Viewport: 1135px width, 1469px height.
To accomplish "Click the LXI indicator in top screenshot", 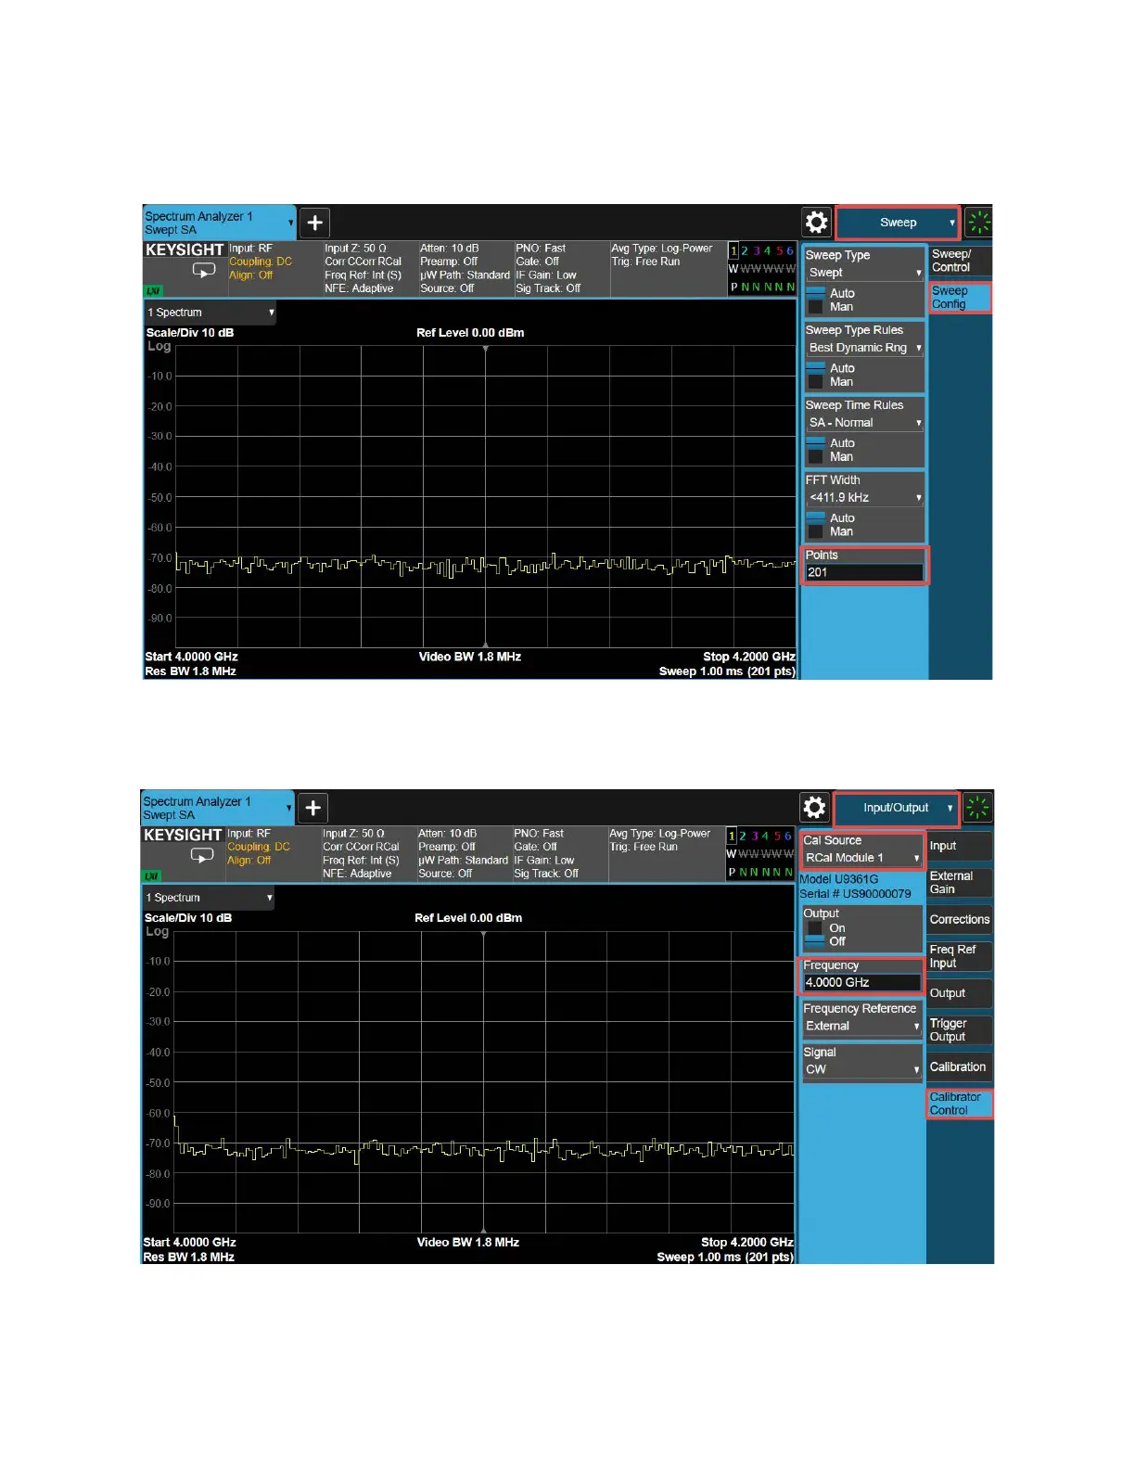I will (x=153, y=290).
